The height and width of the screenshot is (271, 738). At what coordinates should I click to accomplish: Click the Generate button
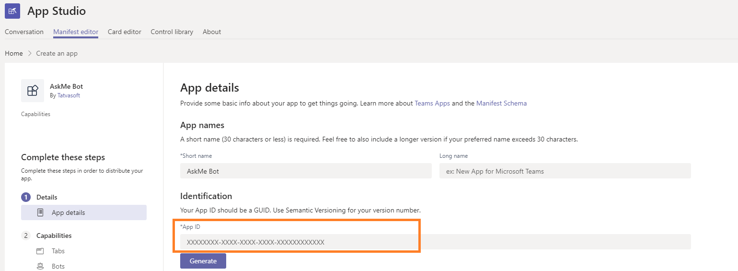(203, 261)
